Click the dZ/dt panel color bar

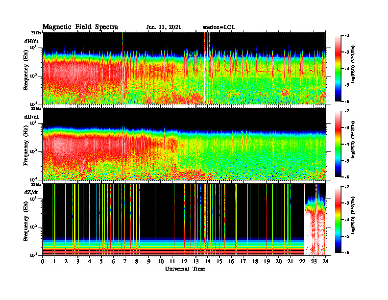click(x=338, y=220)
